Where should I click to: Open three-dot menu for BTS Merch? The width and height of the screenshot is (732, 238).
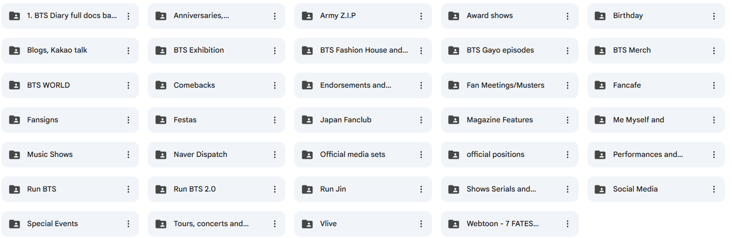(714, 51)
